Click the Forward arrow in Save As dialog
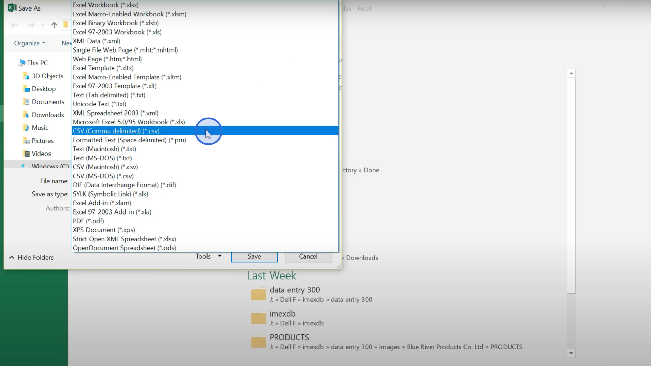Viewport: 651px width, 366px height. (x=31, y=25)
